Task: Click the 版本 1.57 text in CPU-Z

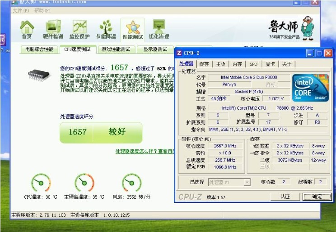Action: [216, 197]
